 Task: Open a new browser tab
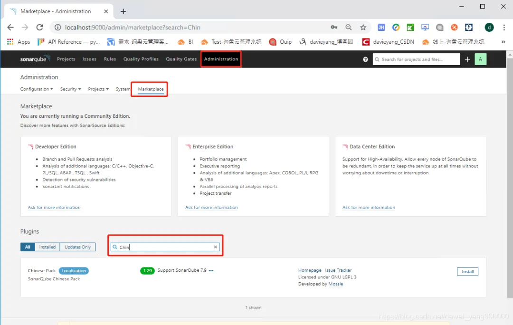tap(123, 11)
